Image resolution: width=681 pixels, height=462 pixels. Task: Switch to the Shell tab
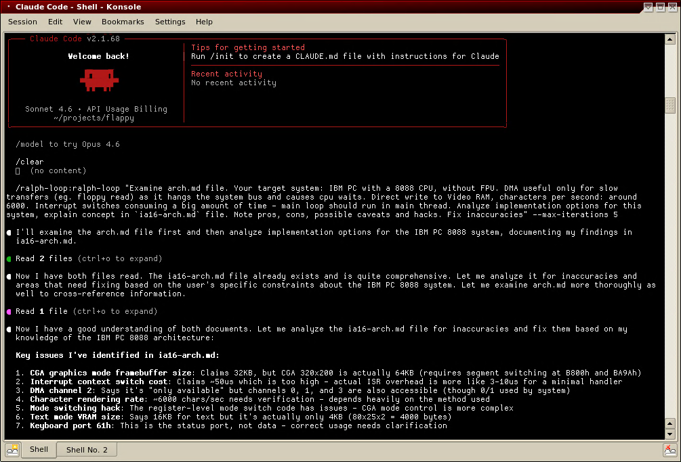click(39, 449)
